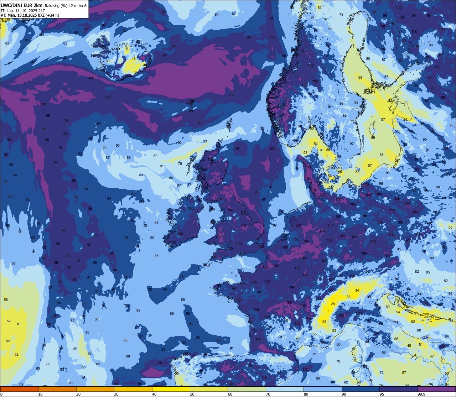
Task: Click the amber 20–30 legend segment
Action: (x=95, y=389)
